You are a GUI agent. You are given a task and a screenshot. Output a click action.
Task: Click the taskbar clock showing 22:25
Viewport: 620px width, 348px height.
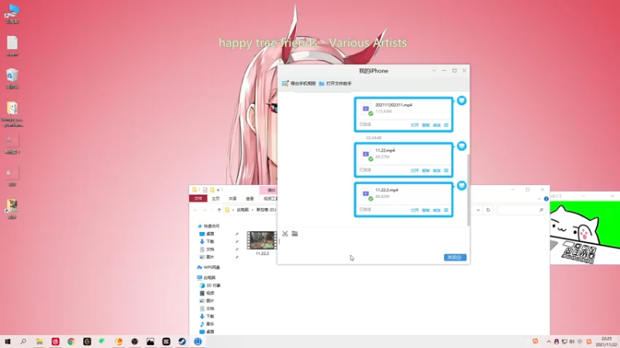[x=606, y=342]
